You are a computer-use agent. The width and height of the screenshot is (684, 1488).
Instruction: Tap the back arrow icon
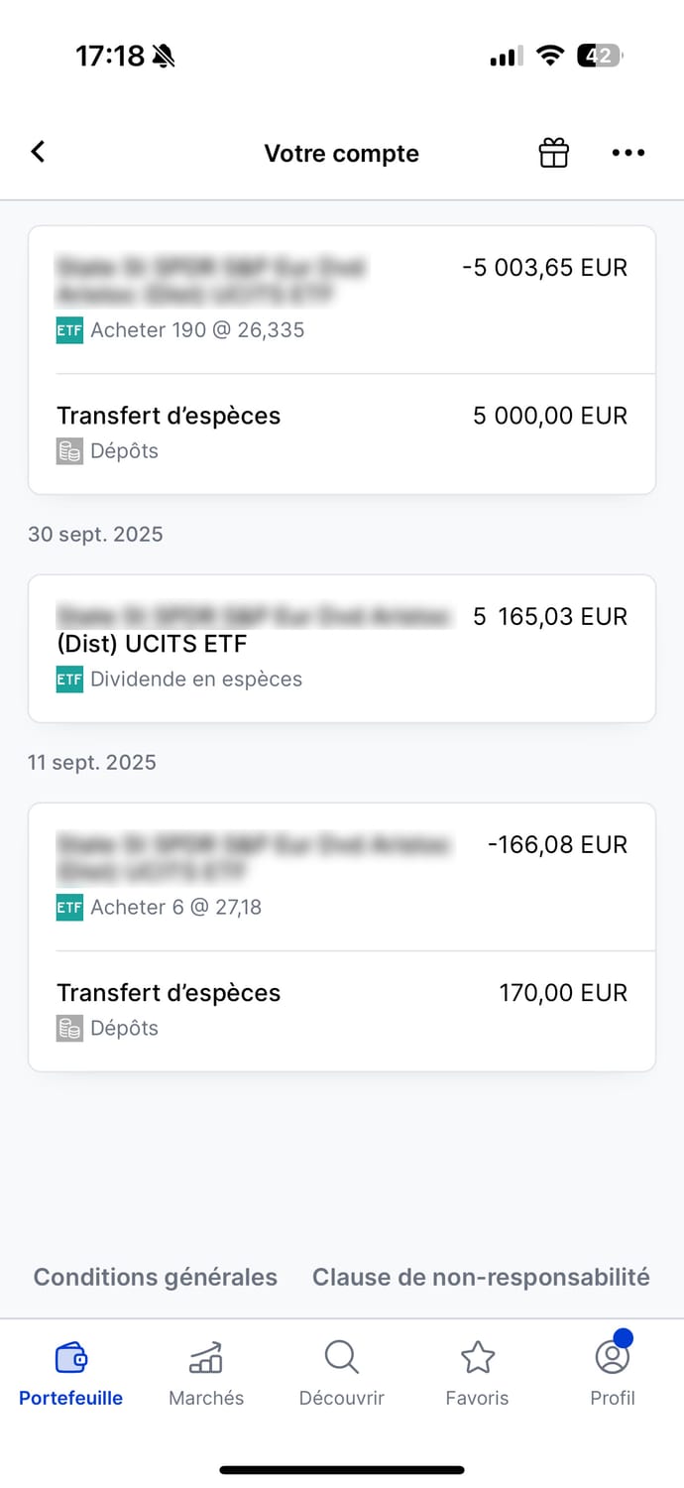click(x=38, y=152)
